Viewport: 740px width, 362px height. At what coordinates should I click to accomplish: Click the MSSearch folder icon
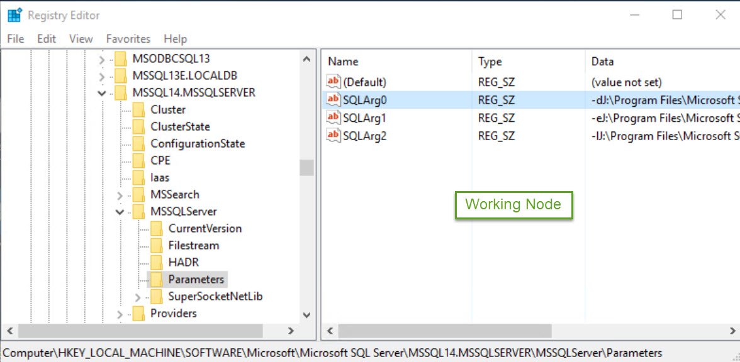[x=138, y=195]
